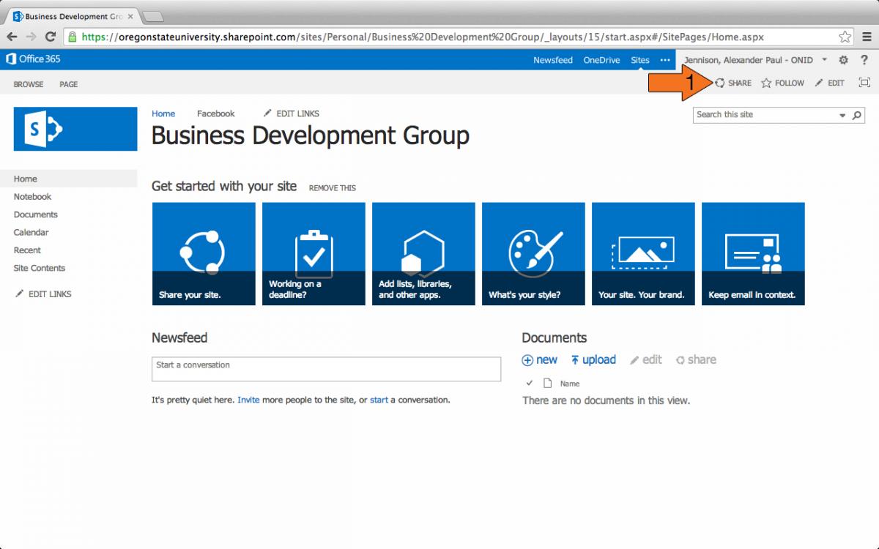Switch to the BROWSE ribbon tab
Viewport: 879px width, 549px height.
tap(29, 84)
